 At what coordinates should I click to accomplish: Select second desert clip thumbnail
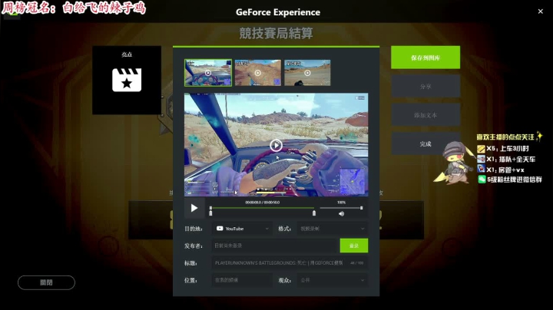click(x=258, y=73)
